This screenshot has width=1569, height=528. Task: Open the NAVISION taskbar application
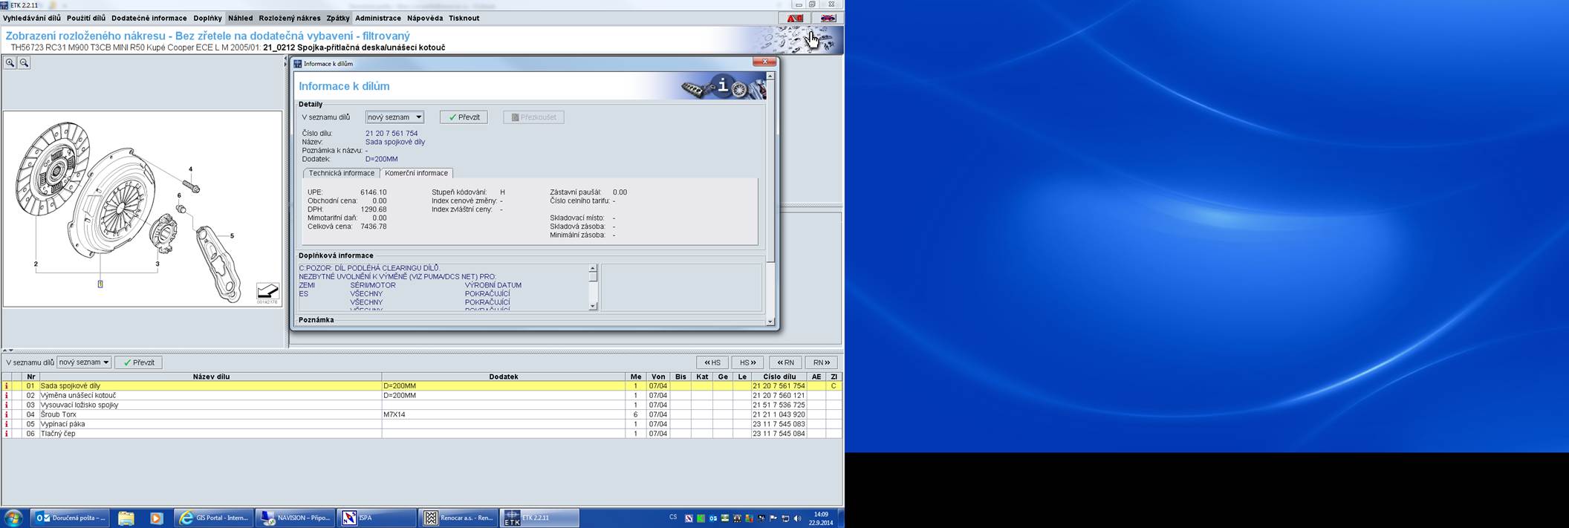(x=295, y=518)
